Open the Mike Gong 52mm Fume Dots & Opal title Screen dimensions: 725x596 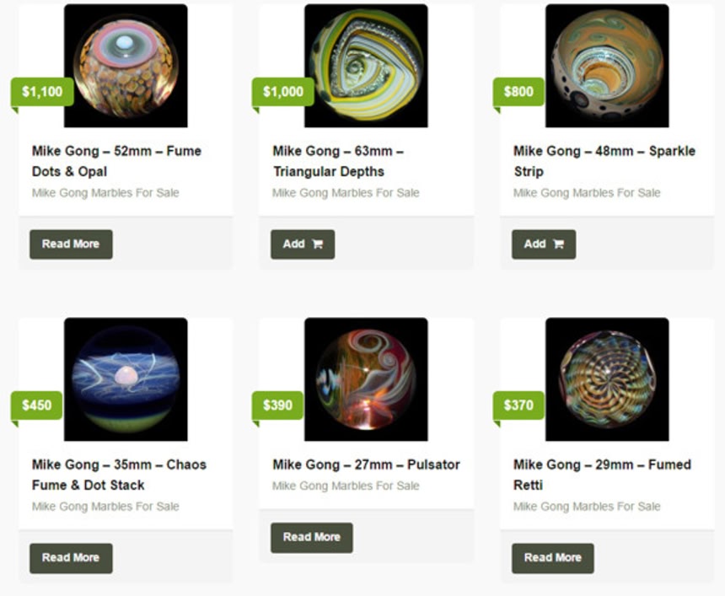(116, 161)
